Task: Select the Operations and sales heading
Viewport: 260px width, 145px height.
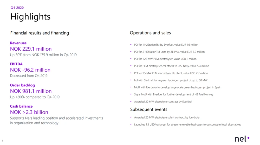Action: point(150,33)
